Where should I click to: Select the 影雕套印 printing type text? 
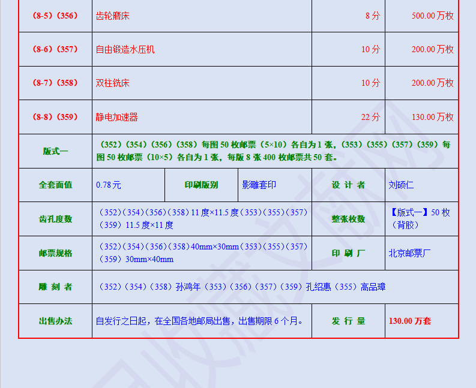click(x=259, y=185)
